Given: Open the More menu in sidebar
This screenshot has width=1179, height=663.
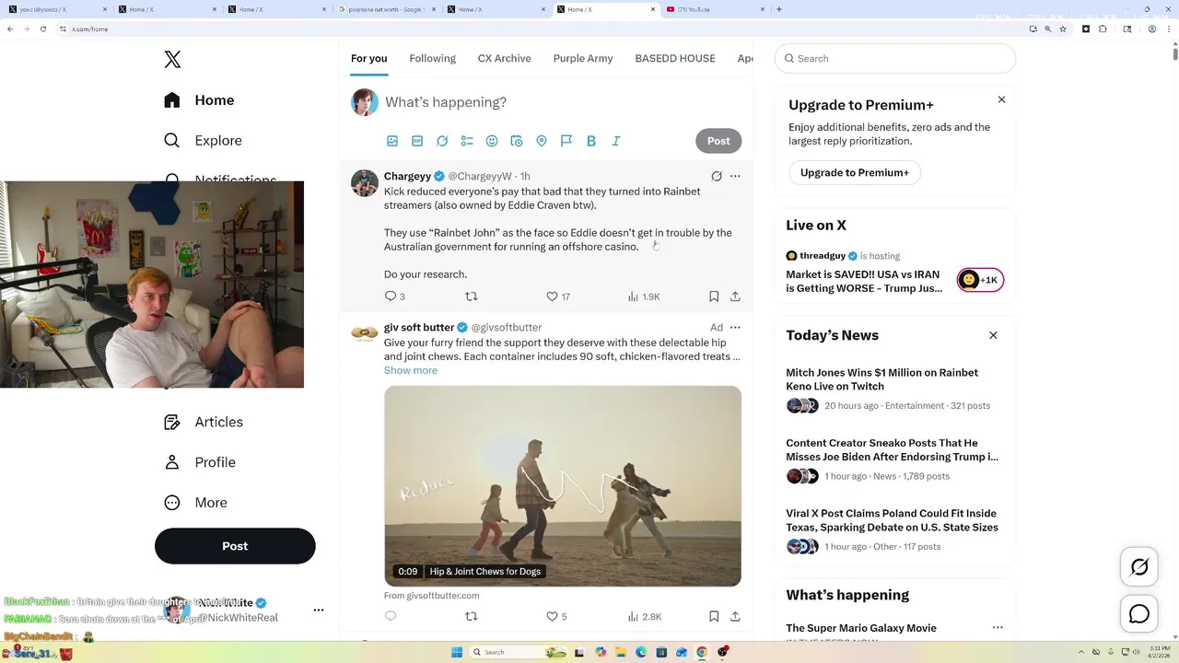Looking at the screenshot, I should [x=195, y=503].
